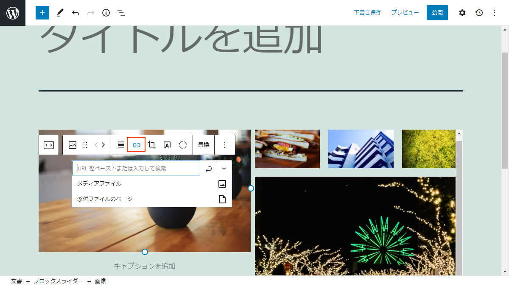Change the image block type icon
Image resolution: width=509 pixels, height=286 pixels.
point(73,145)
